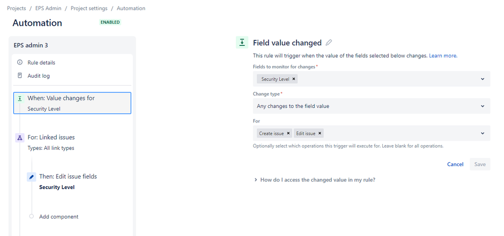504x236 pixels.
Task: Remove the Edit issue operation tag
Action: click(320, 133)
